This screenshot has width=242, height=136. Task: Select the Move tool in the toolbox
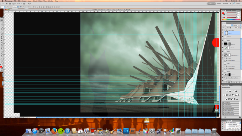2,20
